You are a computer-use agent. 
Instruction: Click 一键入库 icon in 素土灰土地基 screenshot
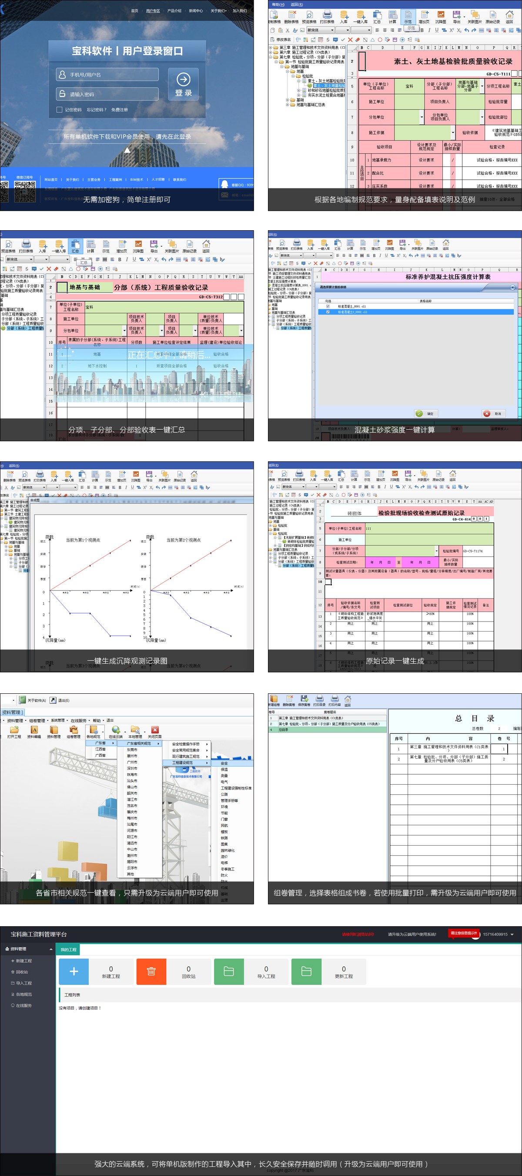360,17
